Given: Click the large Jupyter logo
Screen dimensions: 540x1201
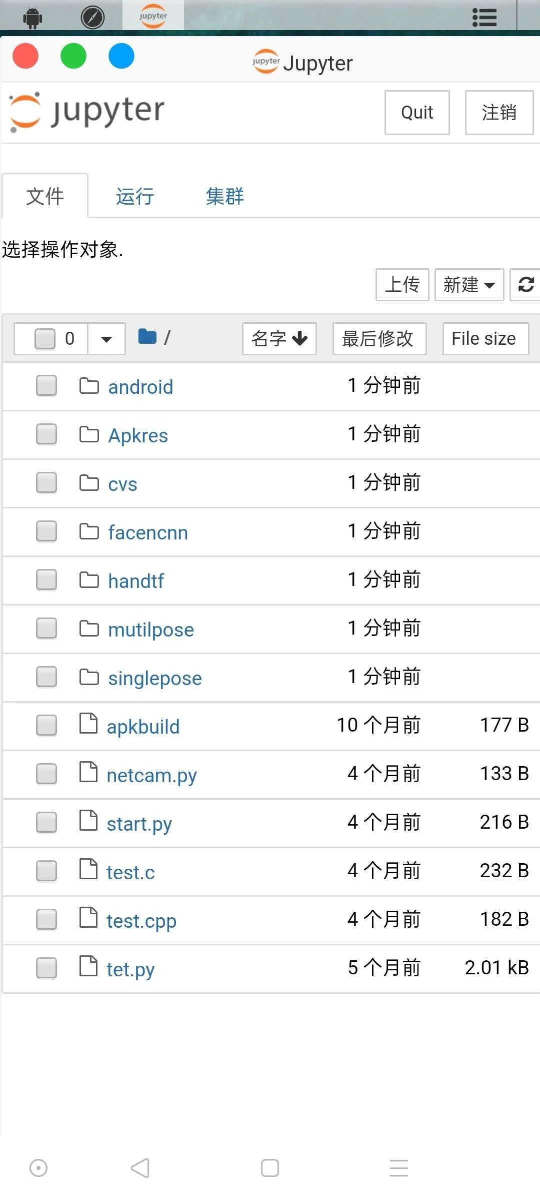Looking at the screenshot, I should (x=87, y=112).
